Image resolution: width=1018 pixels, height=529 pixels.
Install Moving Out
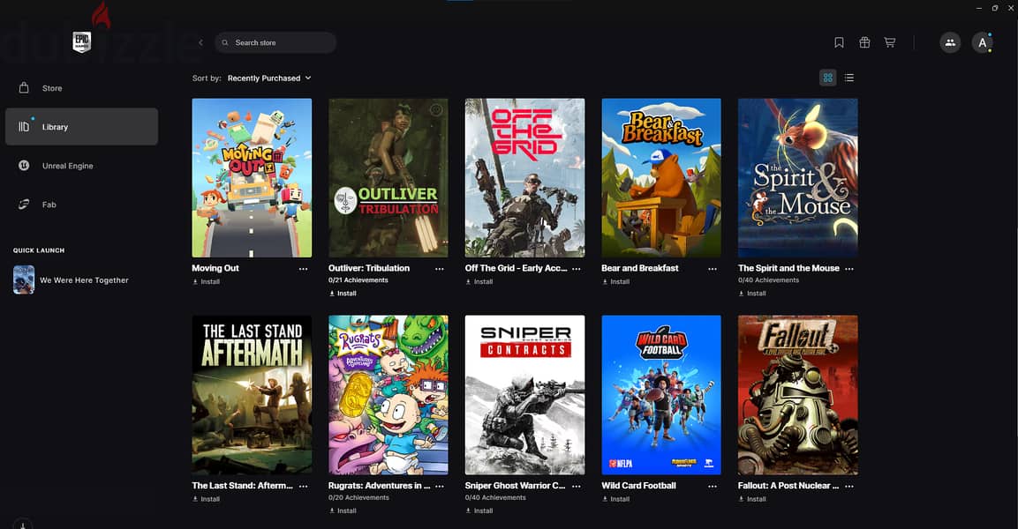click(x=207, y=282)
